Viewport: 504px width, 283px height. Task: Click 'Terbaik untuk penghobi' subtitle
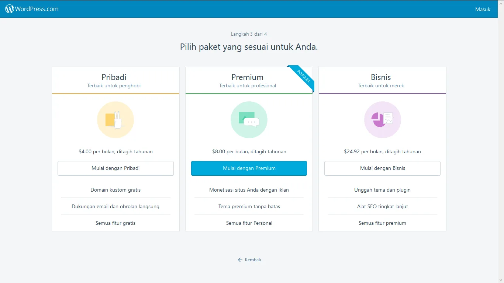[114, 85]
